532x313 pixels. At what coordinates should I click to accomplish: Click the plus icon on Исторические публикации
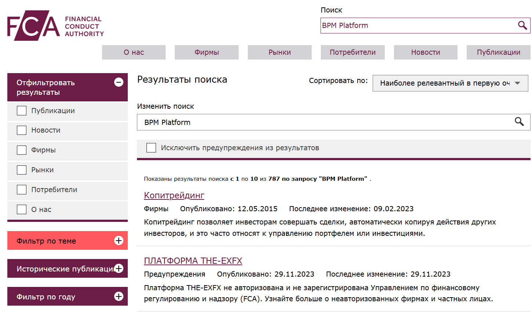[119, 269]
